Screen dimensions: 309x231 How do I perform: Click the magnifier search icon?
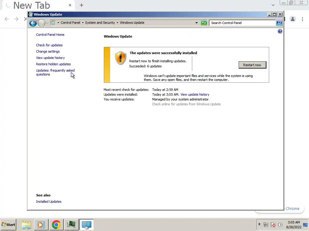[x=279, y=23]
